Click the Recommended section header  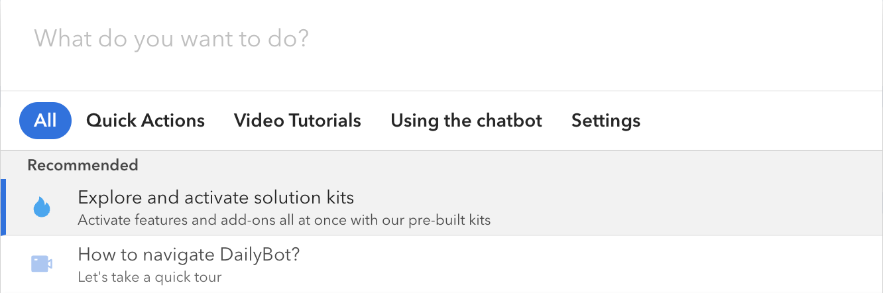tap(83, 165)
